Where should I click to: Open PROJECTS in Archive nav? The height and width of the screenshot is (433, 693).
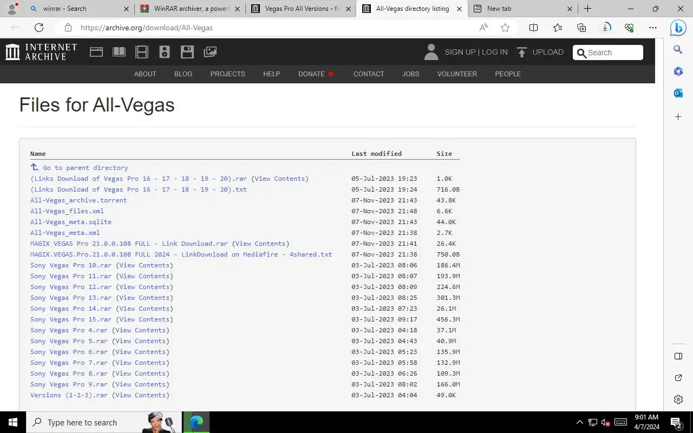(x=228, y=74)
